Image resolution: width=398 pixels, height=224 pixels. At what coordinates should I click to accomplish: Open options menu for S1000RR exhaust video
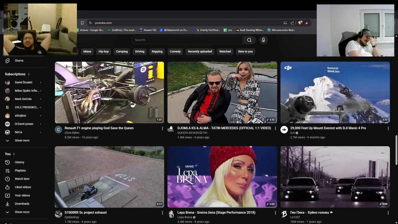[x=162, y=213]
